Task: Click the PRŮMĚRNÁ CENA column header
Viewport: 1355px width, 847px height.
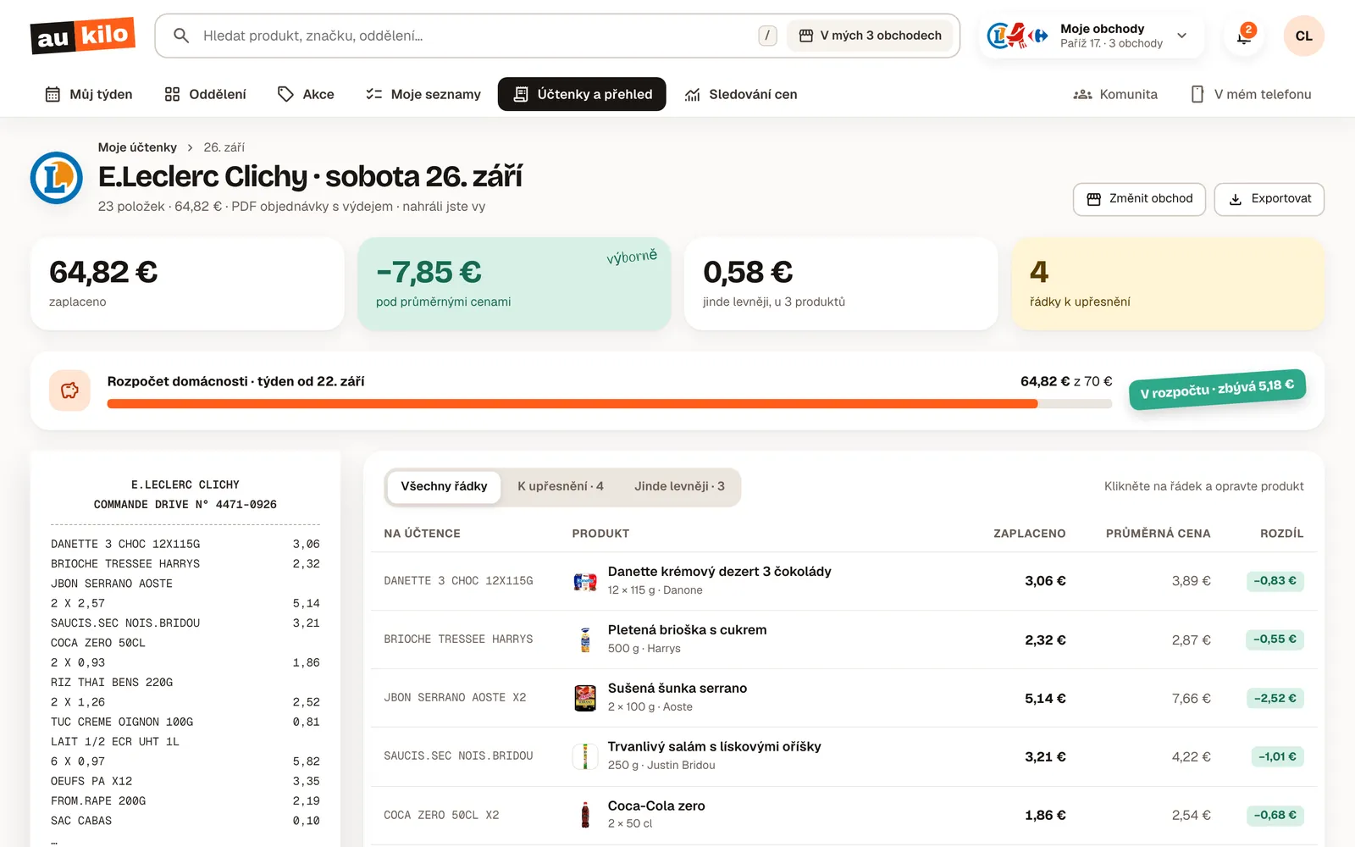Action: coord(1158,534)
